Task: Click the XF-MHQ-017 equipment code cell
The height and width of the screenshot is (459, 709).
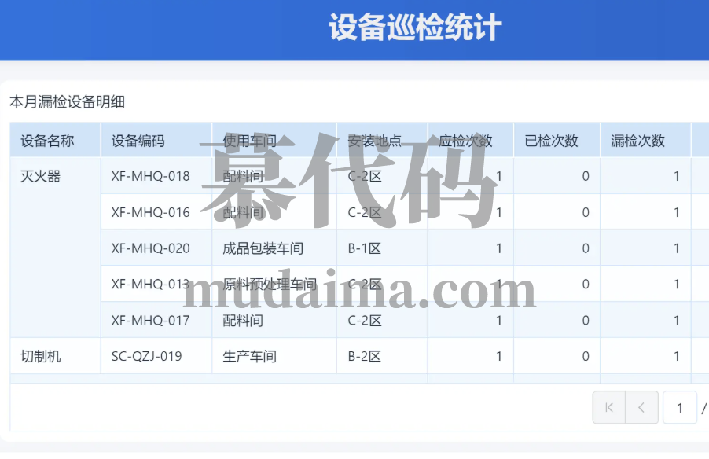Action: point(151,320)
